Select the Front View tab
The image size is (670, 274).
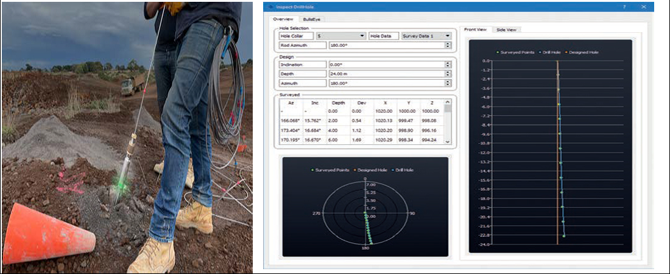click(x=476, y=29)
